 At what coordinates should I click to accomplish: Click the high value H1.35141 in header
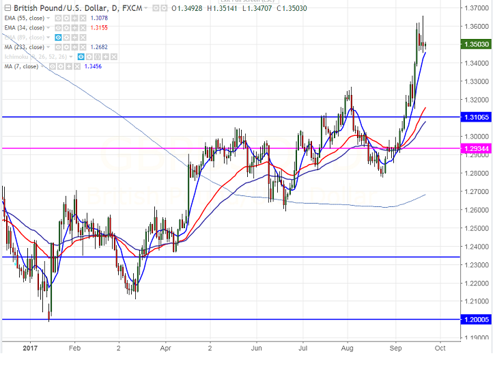222,8
